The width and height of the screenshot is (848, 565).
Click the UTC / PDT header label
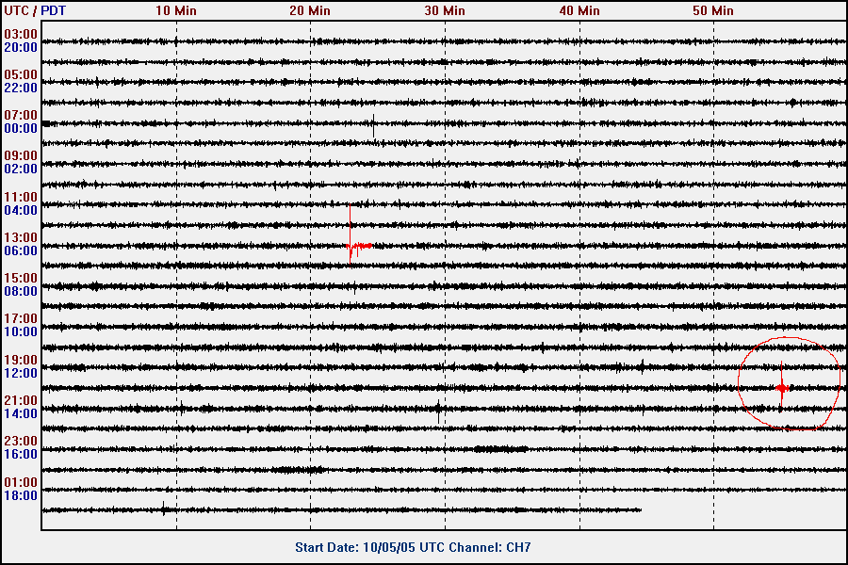coord(34,10)
